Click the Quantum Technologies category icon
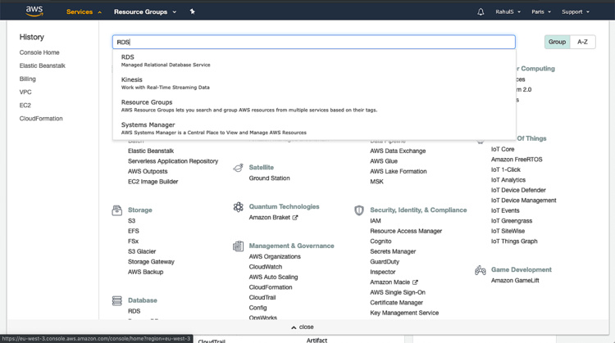The image size is (615, 343). point(238,207)
